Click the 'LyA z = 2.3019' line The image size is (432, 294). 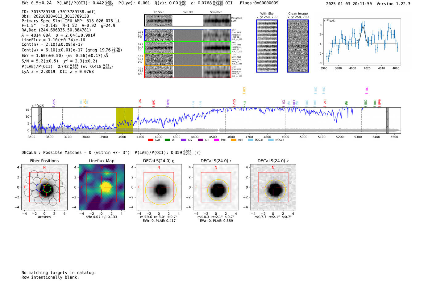click(x=58, y=72)
